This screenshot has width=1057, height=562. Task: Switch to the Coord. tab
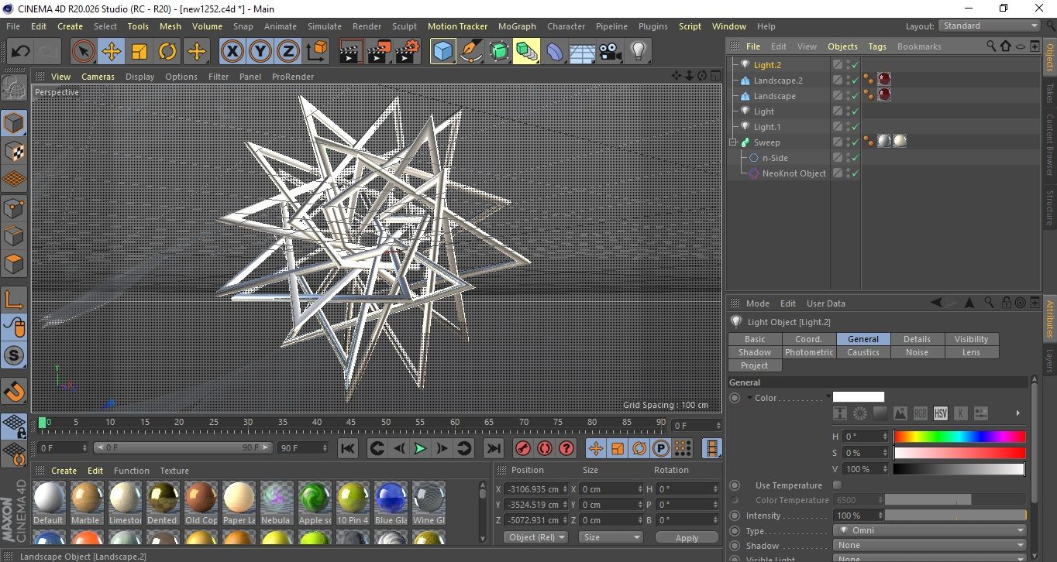pyautogui.click(x=809, y=339)
